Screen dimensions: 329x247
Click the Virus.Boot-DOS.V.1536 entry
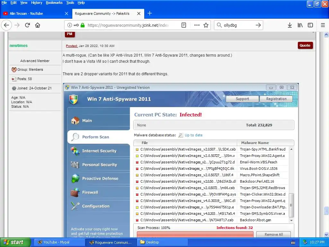point(259,169)
